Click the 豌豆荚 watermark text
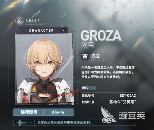The height and width of the screenshot is (130, 154). click(x=132, y=115)
